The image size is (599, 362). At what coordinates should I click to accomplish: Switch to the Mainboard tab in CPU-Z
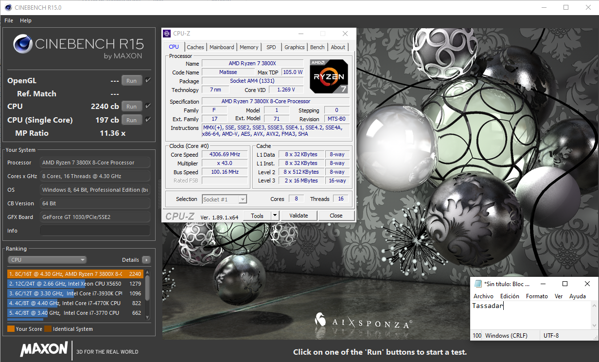(x=222, y=47)
